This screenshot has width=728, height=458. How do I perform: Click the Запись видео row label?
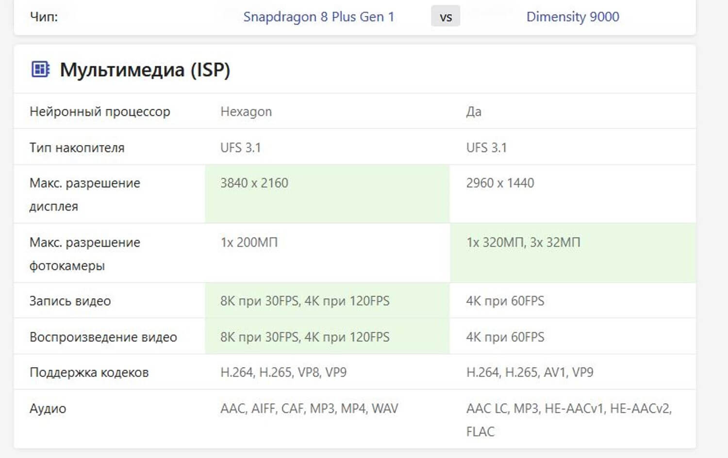70,301
